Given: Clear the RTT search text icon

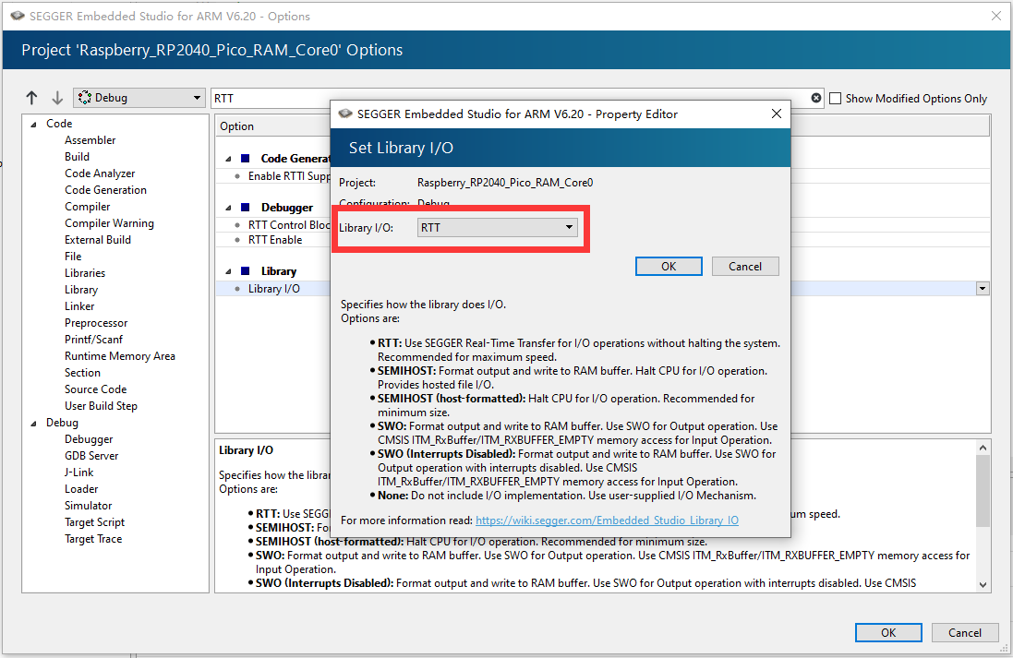Looking at the screenshot, I should coord(816,98).
